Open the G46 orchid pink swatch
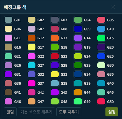122x119 pixels. tap(8, 102)
